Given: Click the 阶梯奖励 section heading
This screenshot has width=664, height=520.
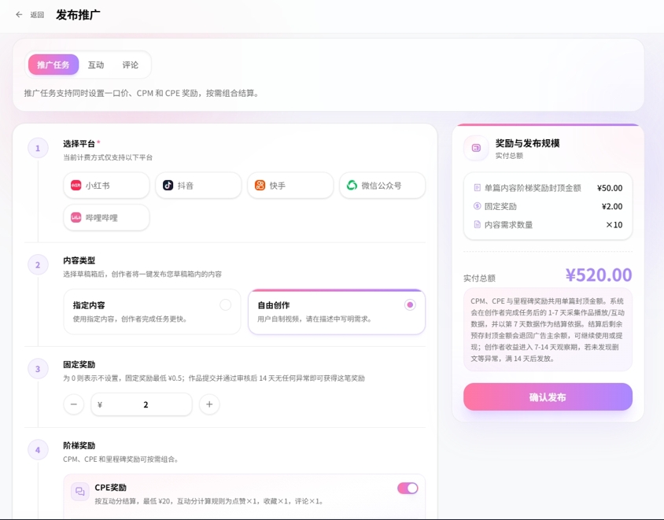Looking at the screenshot, I should pyautogui.click(x=79, y=445).
